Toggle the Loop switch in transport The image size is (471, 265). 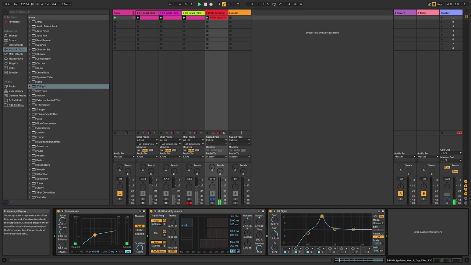(274, 4)
